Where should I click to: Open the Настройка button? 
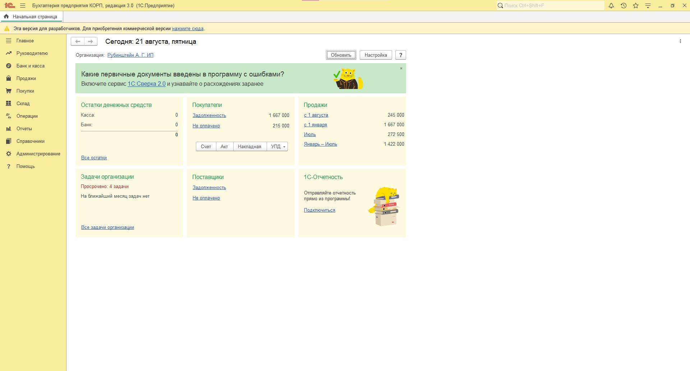point(376,55)
